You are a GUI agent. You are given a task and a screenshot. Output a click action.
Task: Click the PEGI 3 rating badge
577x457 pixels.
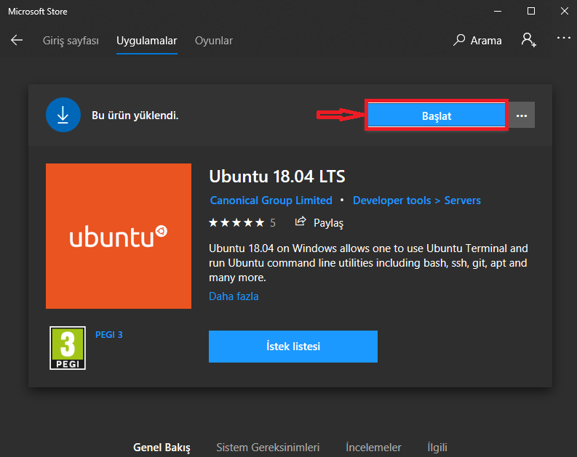pyautogui.click(x=67, y=347)
